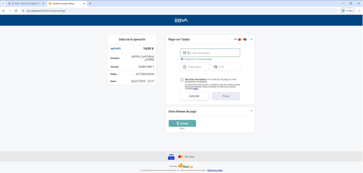Click the BBVA logo in header

click(181, 20)
